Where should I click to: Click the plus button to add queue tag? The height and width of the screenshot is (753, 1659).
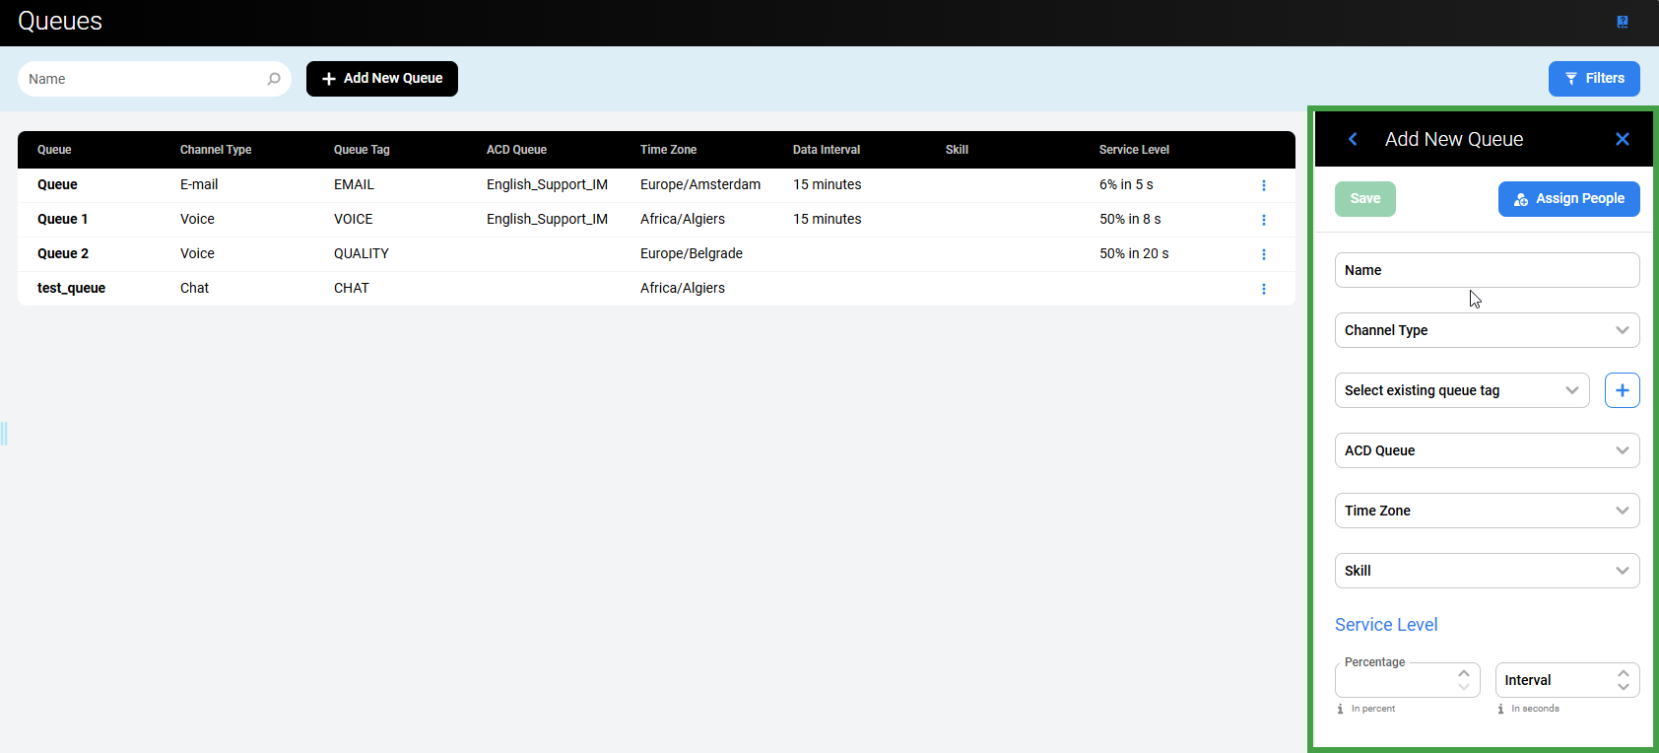1622,390
